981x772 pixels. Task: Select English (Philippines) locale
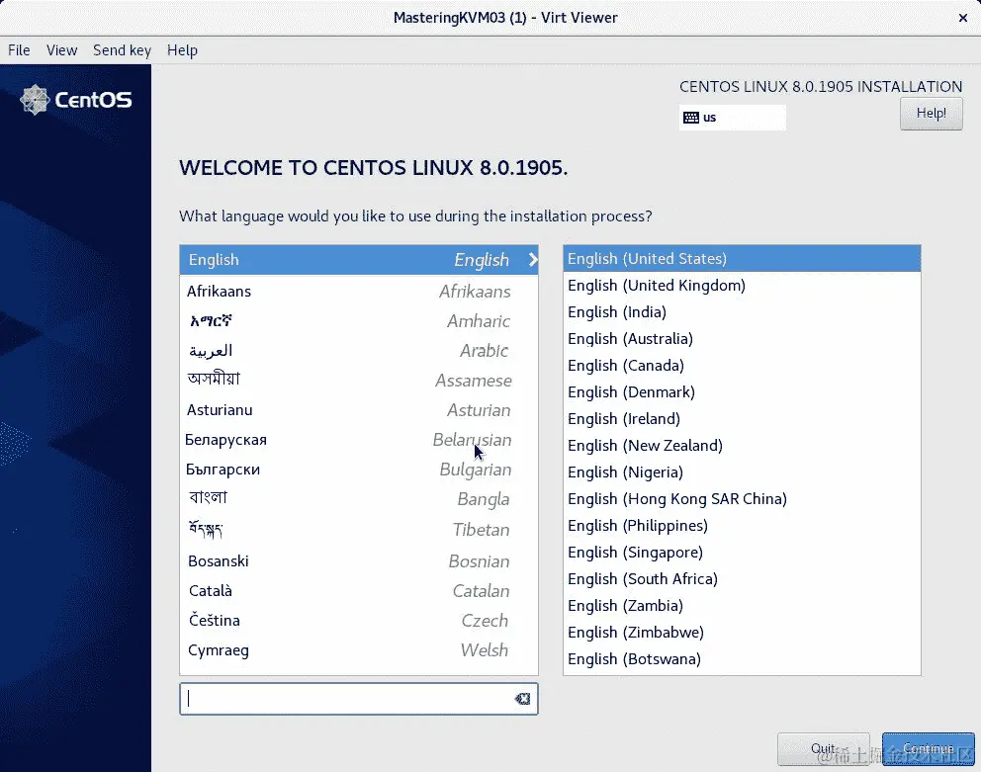[742, 526]
